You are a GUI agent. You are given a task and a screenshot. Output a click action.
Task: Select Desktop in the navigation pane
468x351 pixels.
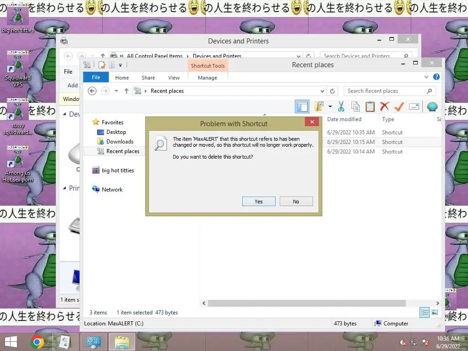pyautogui.click(x=116, y=132)
